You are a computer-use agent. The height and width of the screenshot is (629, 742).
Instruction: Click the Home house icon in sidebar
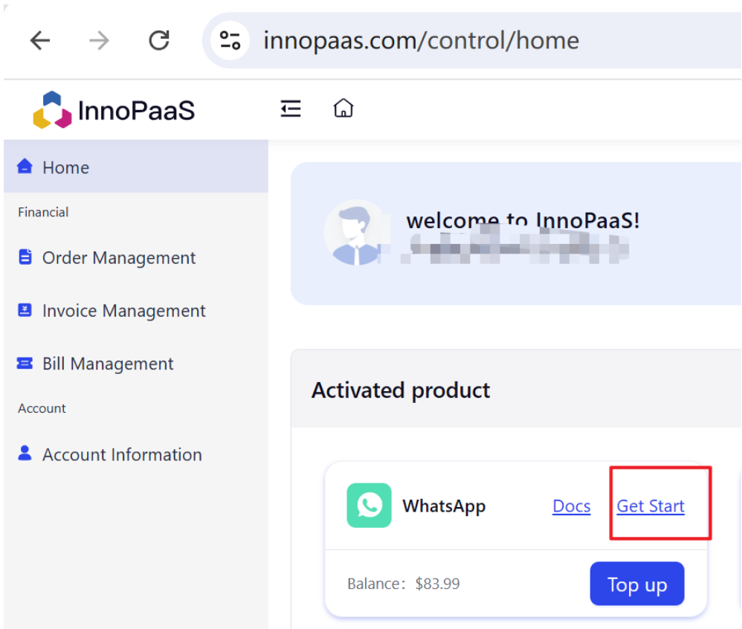[x=25, y=166]
